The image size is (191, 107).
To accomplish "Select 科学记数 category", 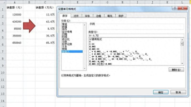I will click(72, 44).
